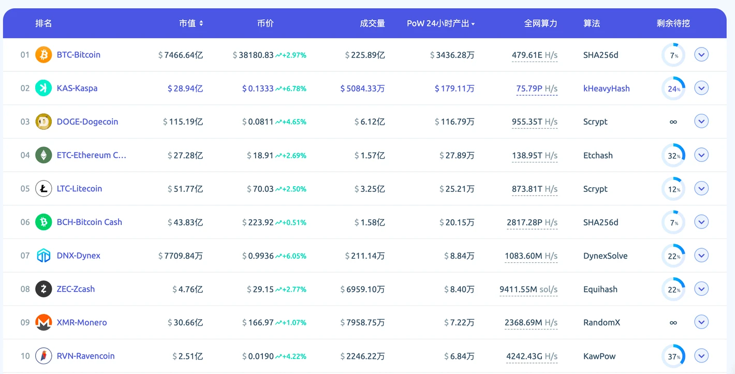Expand the BTC-Bitcoin row details
735x374 pixels.
click(x=701, y=54)
